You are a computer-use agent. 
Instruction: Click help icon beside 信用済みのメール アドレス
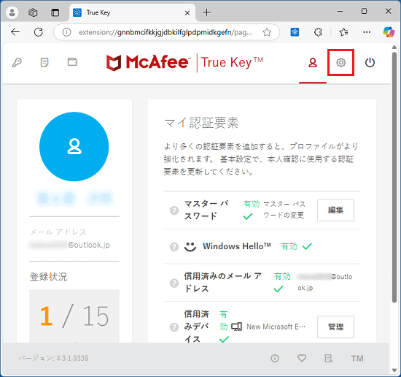tap(174, 283)
